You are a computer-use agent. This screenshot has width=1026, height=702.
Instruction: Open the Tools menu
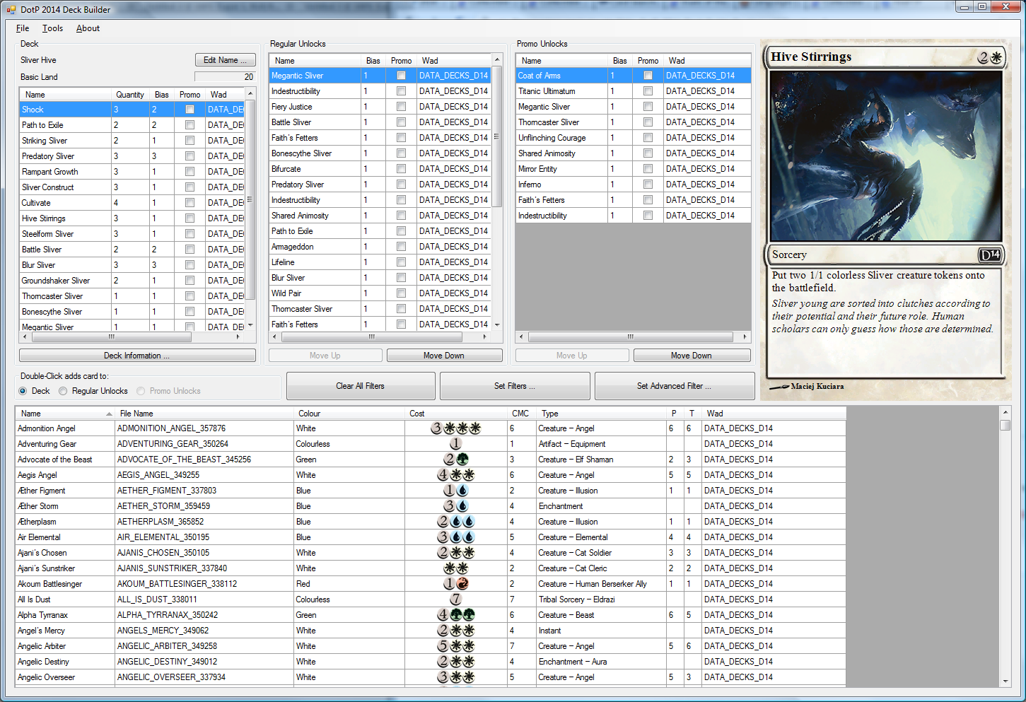click(52, 28)
